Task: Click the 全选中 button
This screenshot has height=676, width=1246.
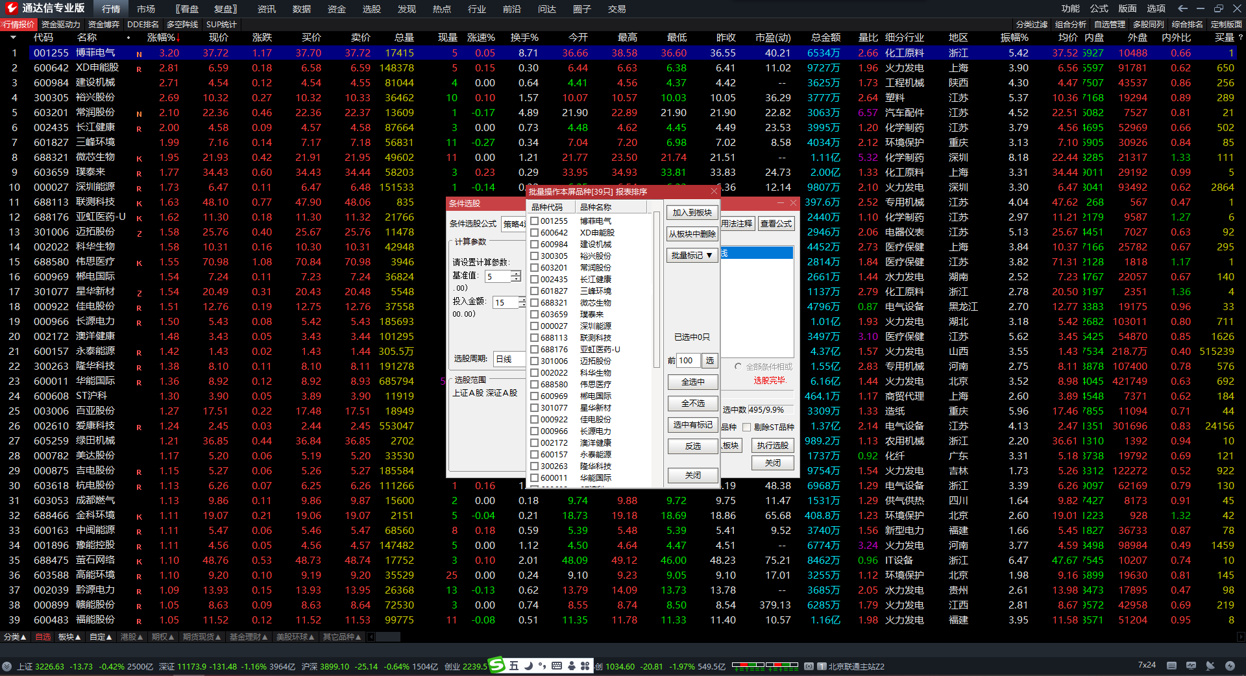Action: pos(692,382)
